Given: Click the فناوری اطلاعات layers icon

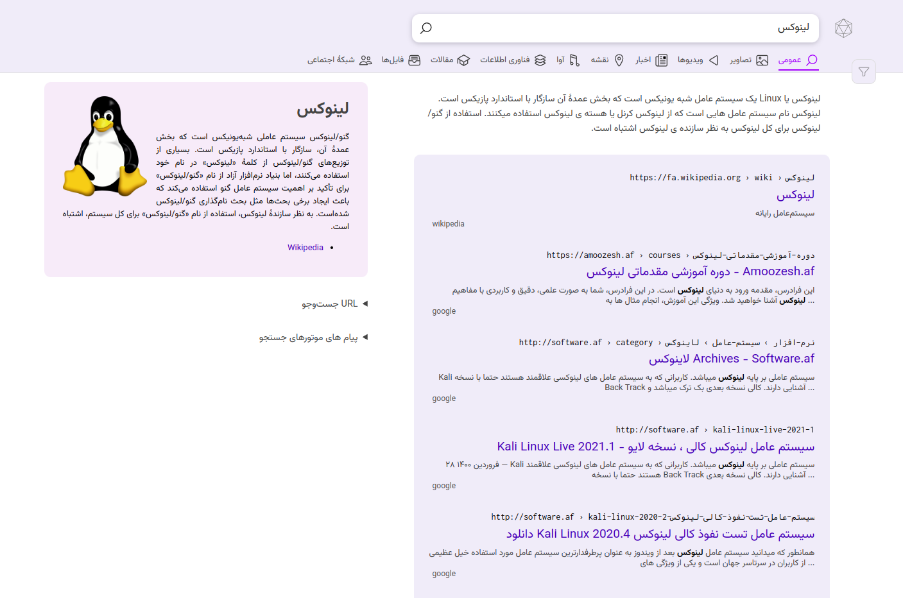Looking at the screenshot, I should [540, 60].
